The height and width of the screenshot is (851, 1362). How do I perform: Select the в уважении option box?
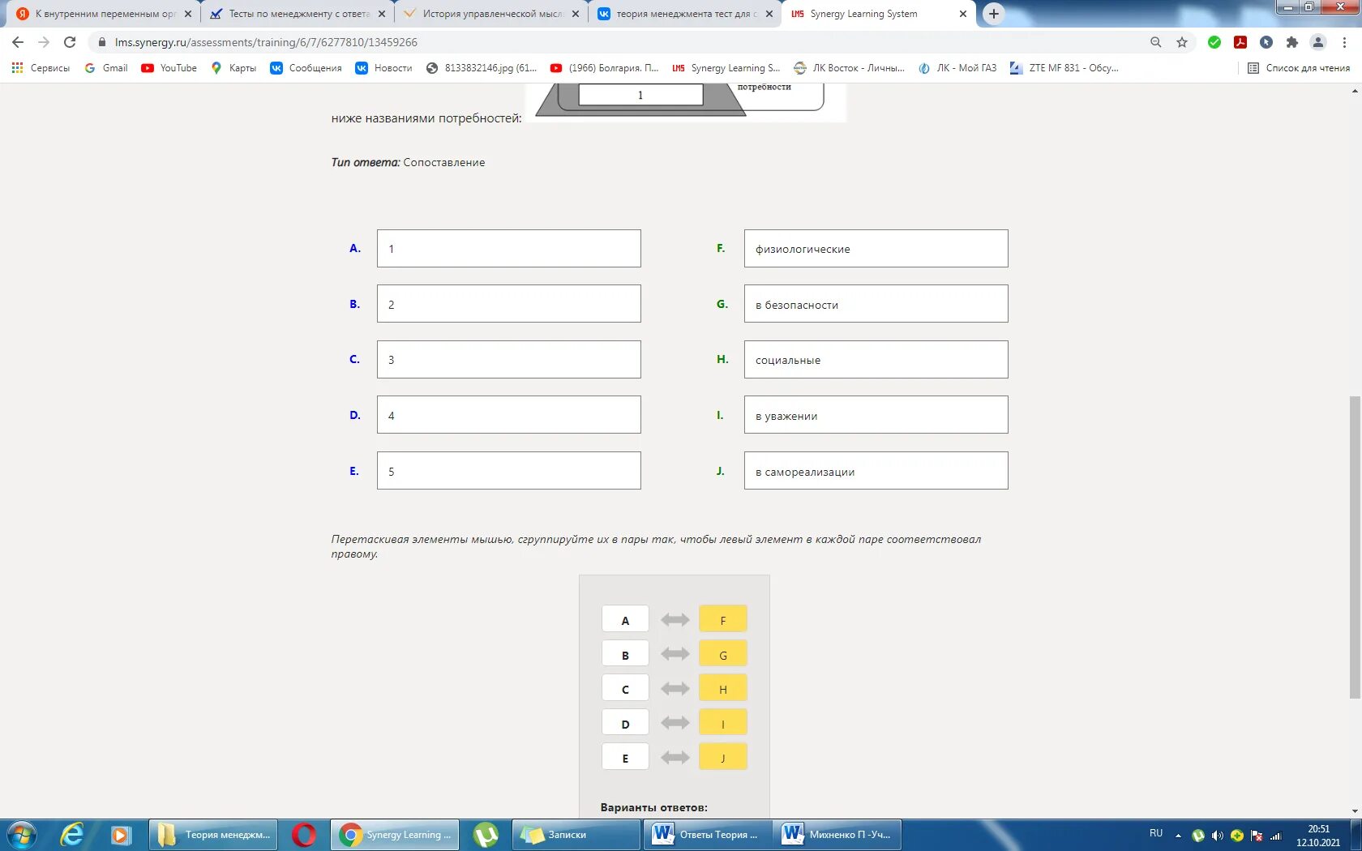coord(876,415)
